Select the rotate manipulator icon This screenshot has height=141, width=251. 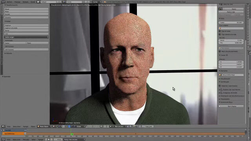pyautogui.click(x=72, y=126)
